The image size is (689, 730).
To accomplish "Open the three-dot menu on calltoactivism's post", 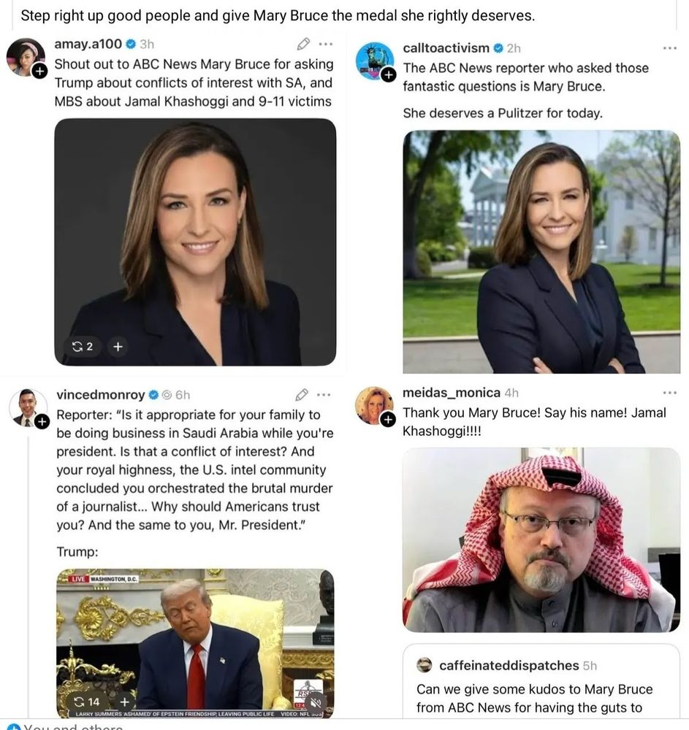I will point(669,48).
